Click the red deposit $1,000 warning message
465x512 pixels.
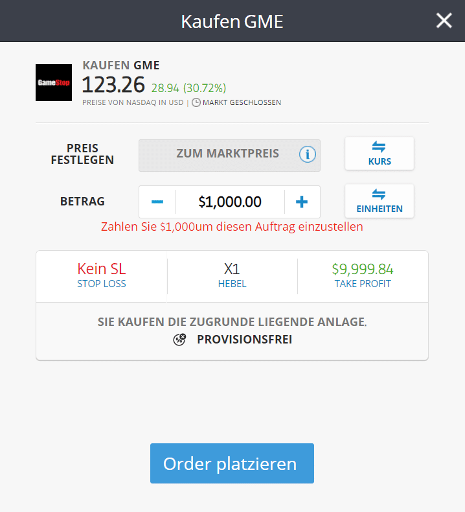coord(232,227)
